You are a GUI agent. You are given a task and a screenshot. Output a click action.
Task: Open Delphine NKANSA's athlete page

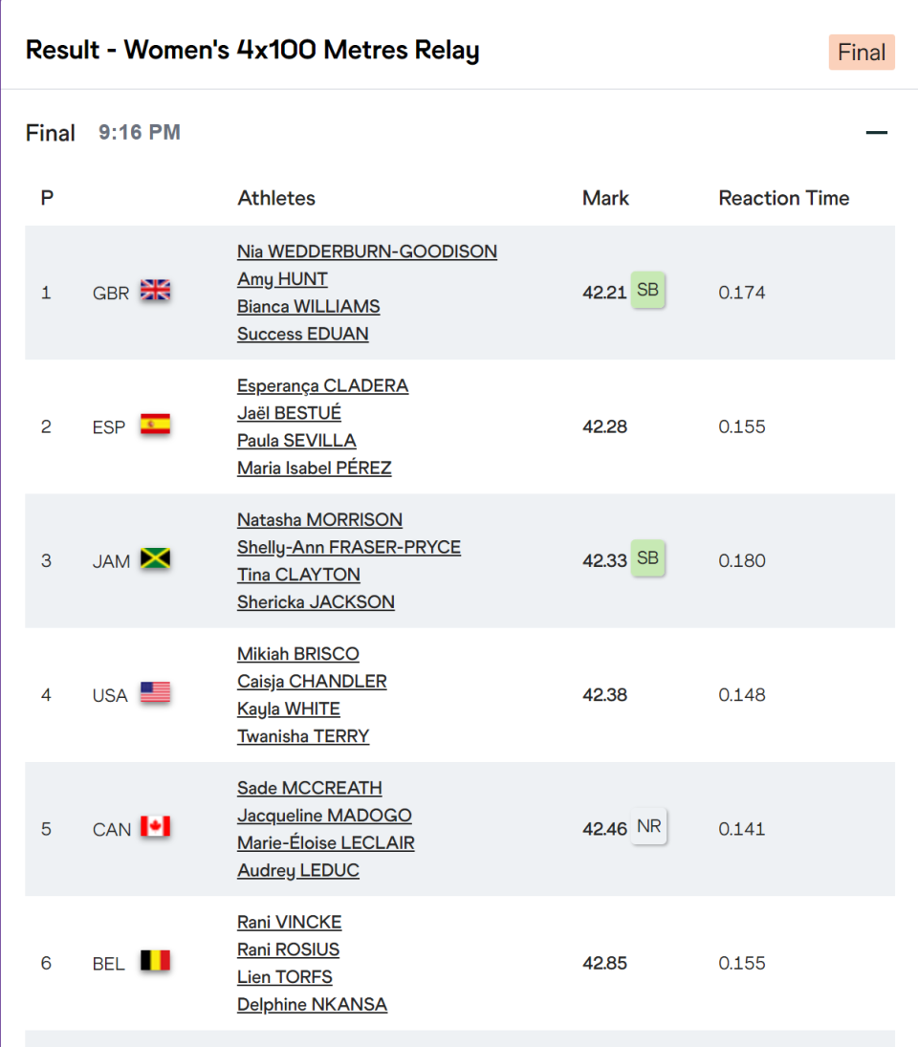tap(312, 1004)
